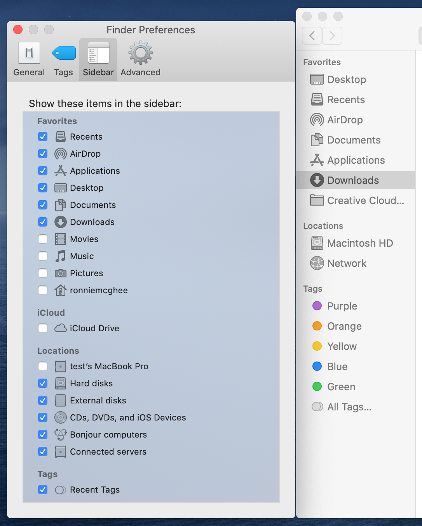Open Desktop in Finder sidebar
This screenshot has width=422, height=526.
tap(356, 80)
